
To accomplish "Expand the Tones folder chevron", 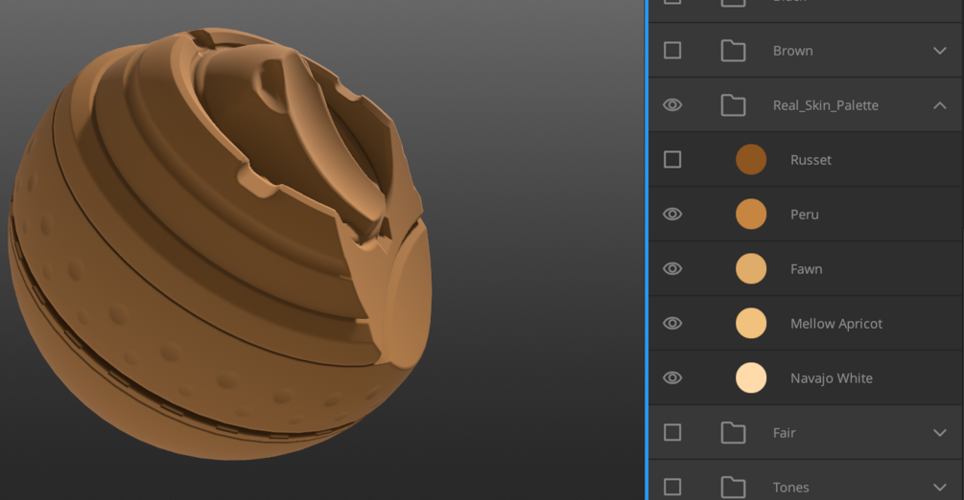I will 939,488.
